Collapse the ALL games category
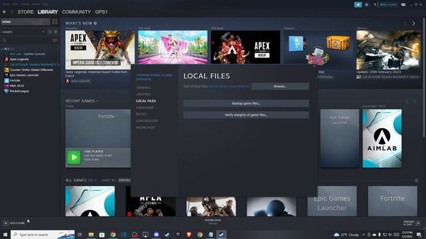426x239 pixels. (x=2, y=48)
